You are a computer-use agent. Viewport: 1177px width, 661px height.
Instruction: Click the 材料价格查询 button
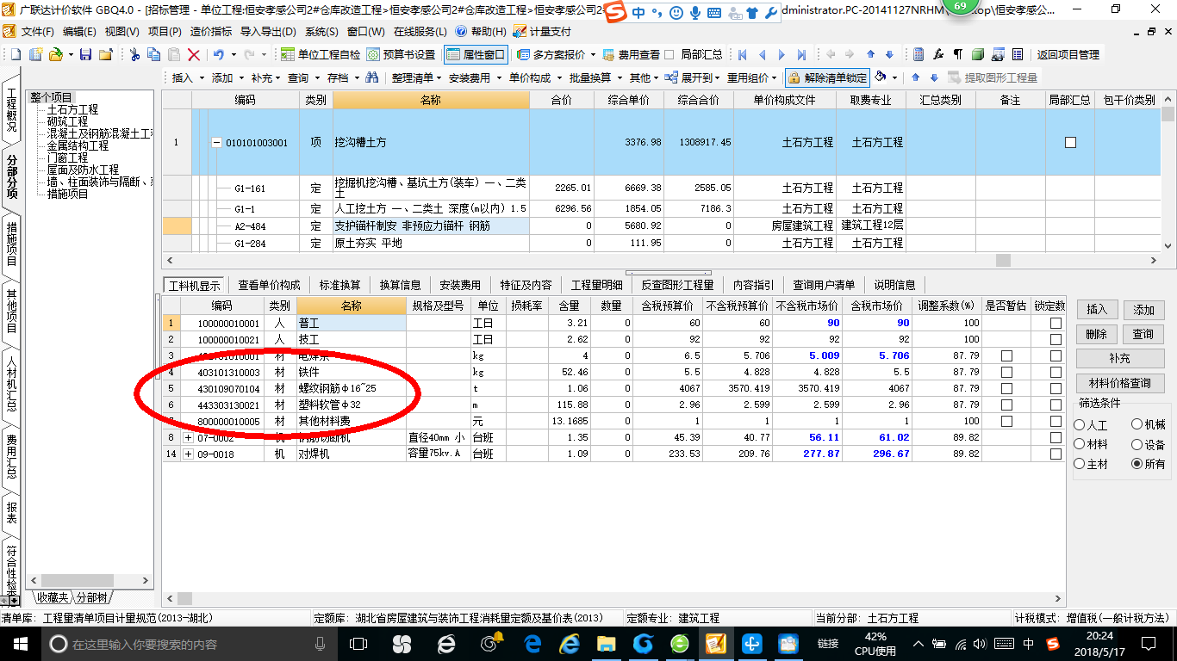pyautogui.click(x=1120, y=383)
